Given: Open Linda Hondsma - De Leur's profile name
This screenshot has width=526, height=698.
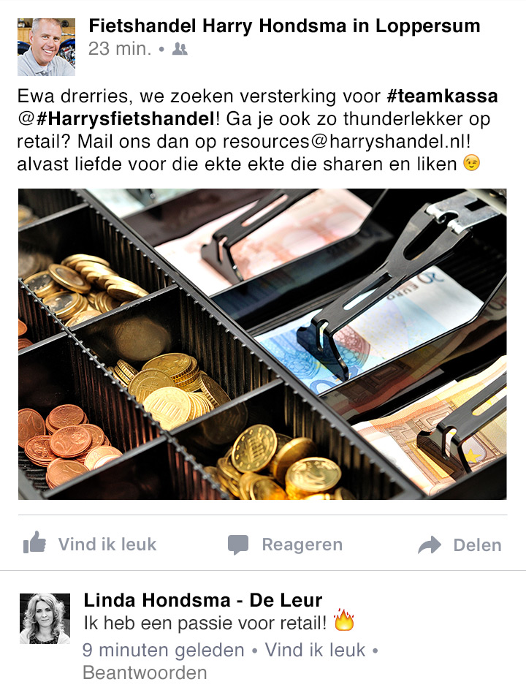Looking at the screenshot, I should click(x=203, y=600).
